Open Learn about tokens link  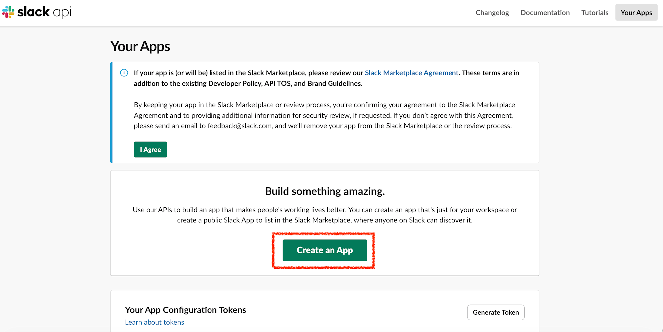point(154,322)
